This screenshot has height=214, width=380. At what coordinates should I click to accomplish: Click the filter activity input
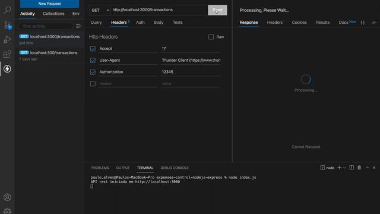pyautogui.click(x=46, y=26)
